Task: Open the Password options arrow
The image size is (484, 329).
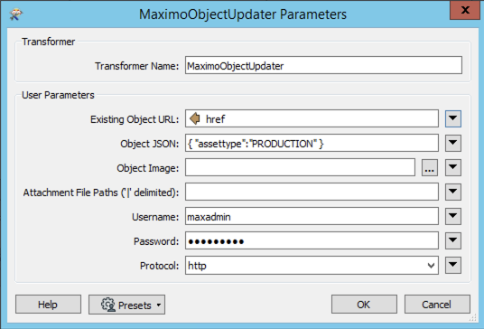Action: click(x=452, y=240)
